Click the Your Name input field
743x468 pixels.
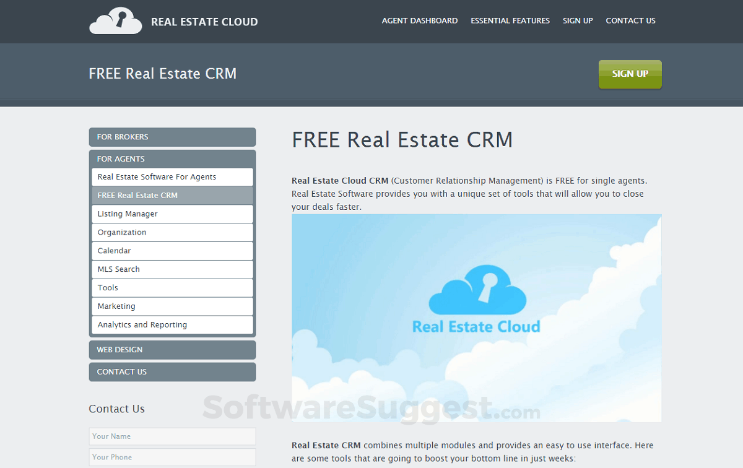(172, 436)
